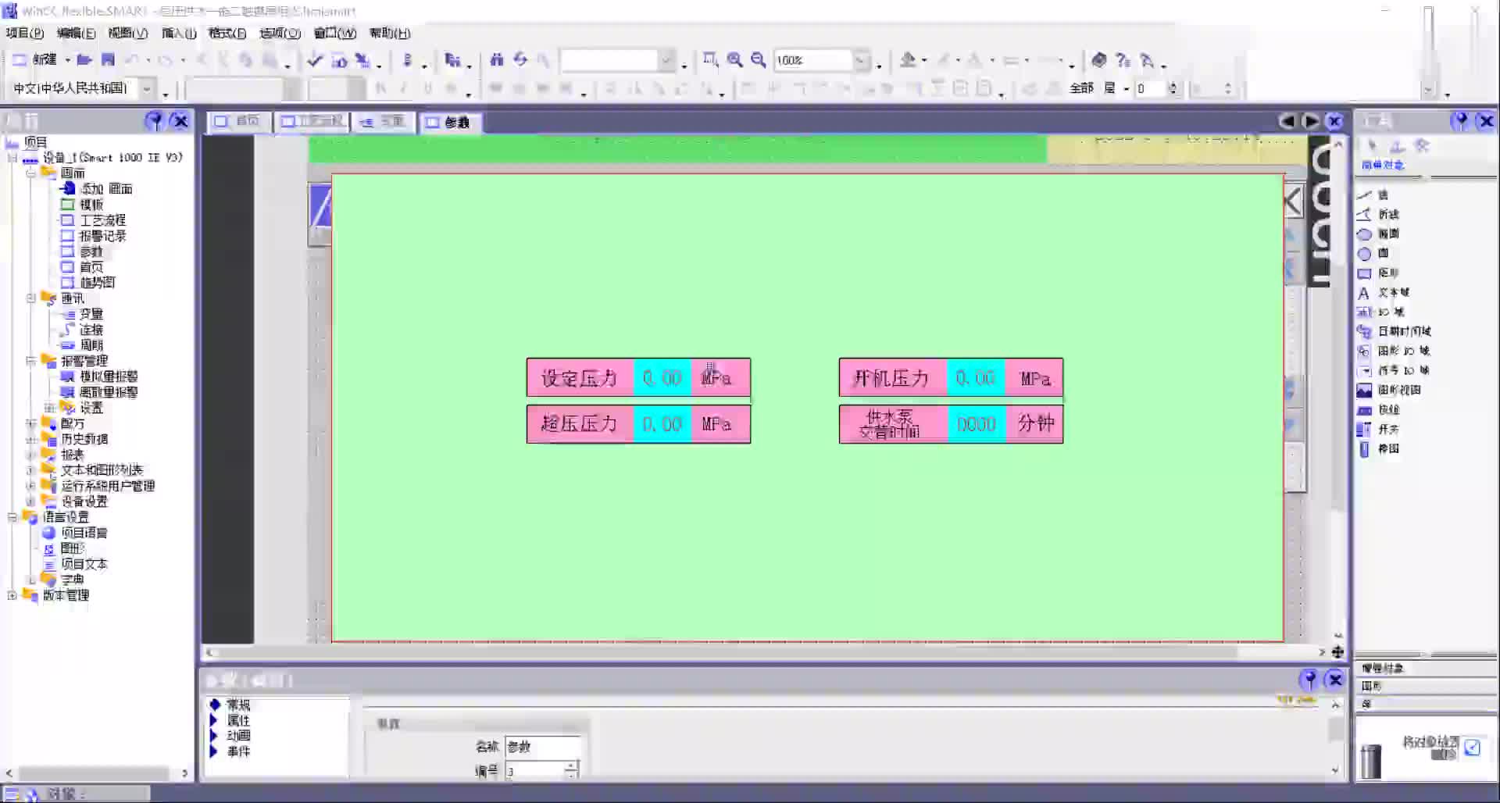Open 变量 tags in the tree
This screenshot has width=1500, height=803.
pyautogui.click(x=83, y=313)
